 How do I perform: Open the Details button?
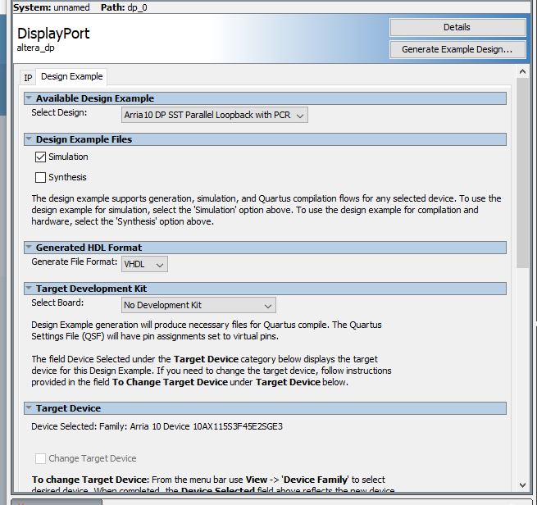point(457,27)
